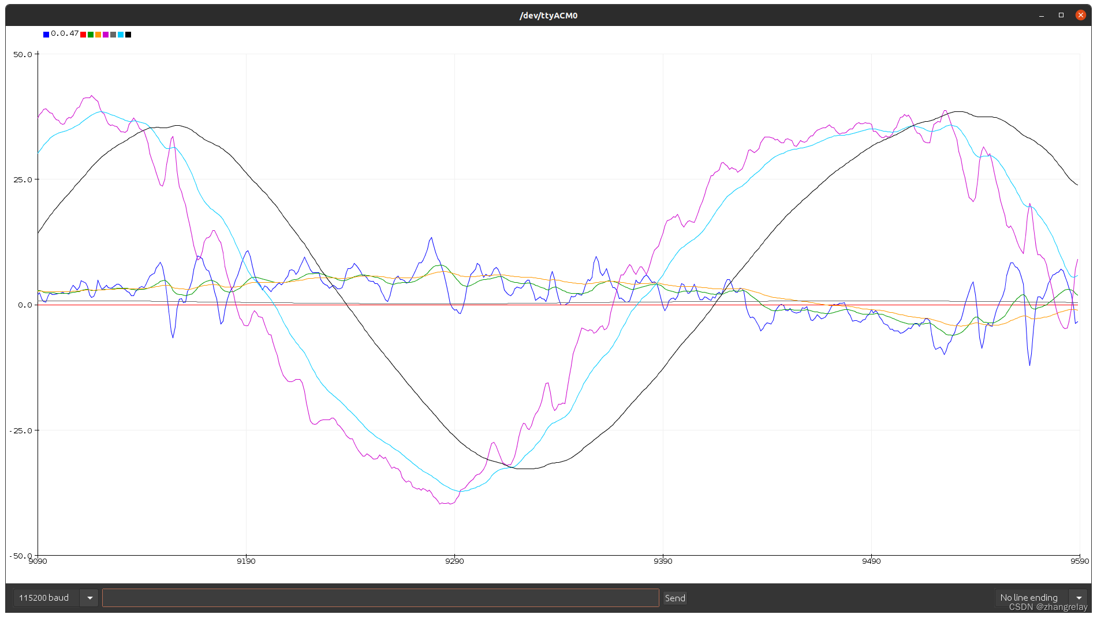Click the black legend color square
Viewport: 1097px width, 618px height.
(x=128, y=35)
